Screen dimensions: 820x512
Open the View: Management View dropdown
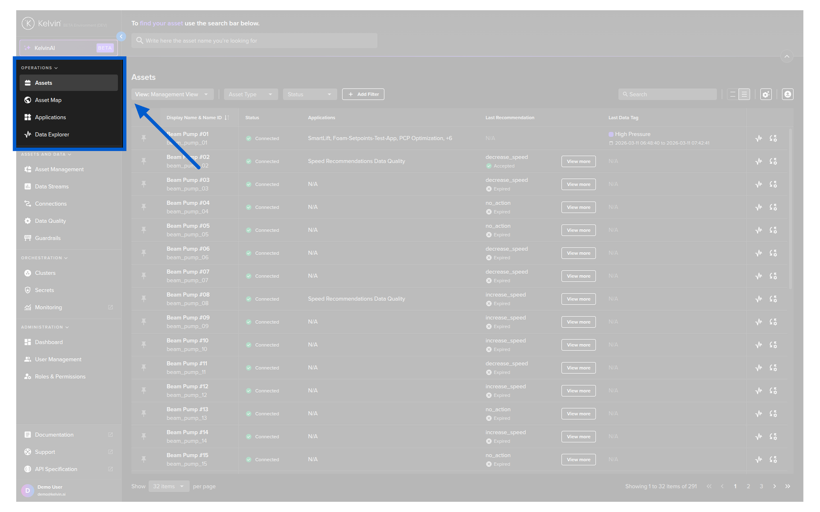(172, 94)
